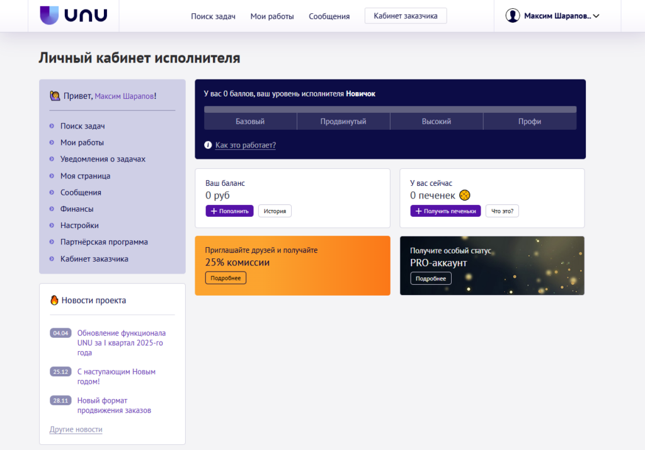Click the user avatar icon in header

coord(513,16)
